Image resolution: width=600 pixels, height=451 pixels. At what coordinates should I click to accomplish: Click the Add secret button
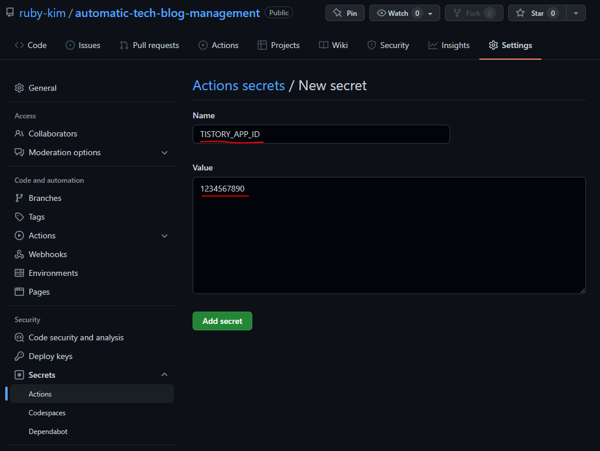point(222,321)
